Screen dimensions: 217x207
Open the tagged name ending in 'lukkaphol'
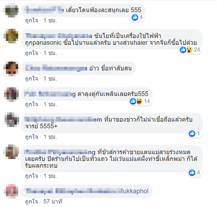point(87,191)
